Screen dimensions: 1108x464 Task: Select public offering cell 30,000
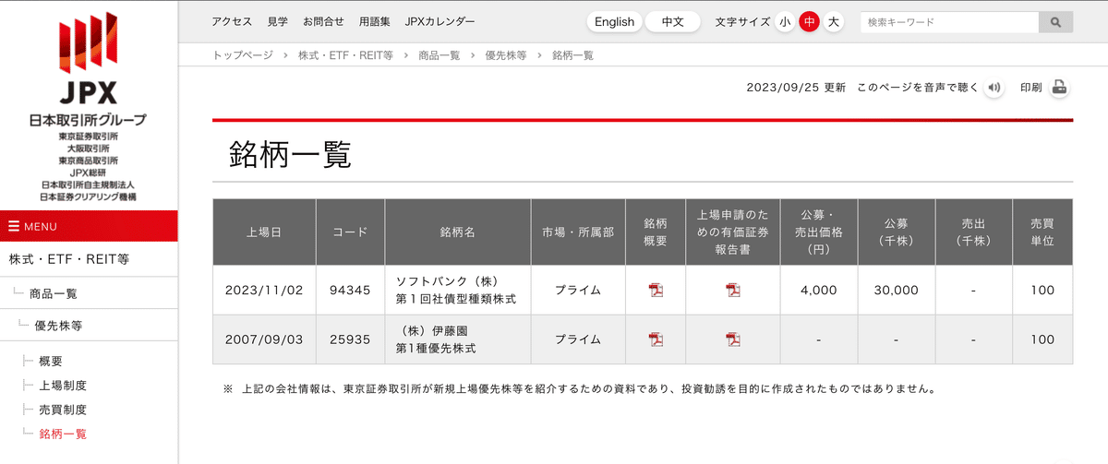(x=896, y=290)
